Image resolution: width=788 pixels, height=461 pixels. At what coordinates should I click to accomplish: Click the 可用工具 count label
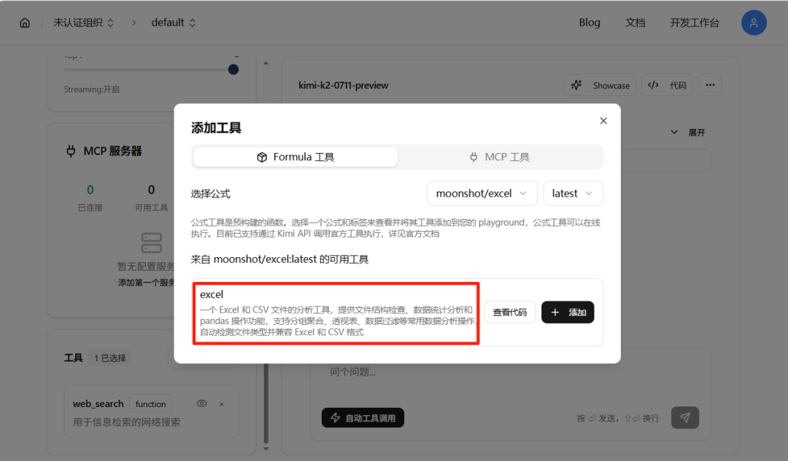coord(151,207)
